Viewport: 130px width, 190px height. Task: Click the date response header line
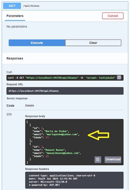(x=53, y=179)
